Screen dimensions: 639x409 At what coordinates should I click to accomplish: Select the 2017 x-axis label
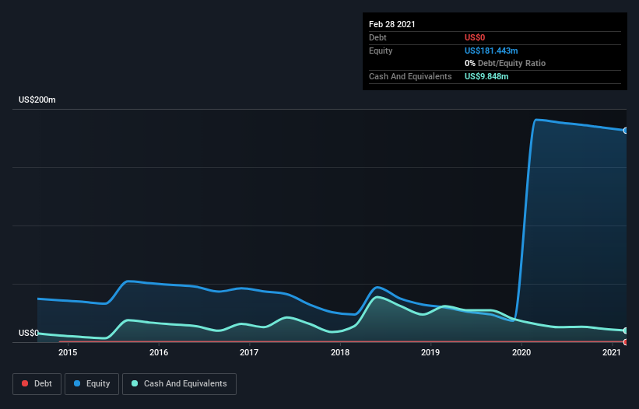pyautogui.click(x=249, y=352)
